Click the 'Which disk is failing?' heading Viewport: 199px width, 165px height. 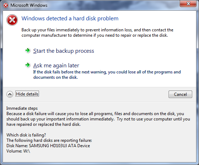tap(26, 135)
